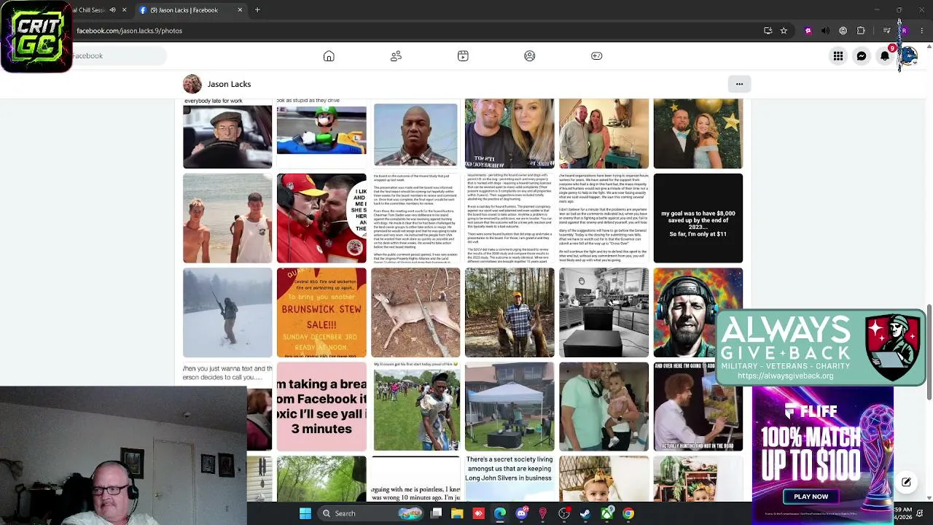Open the man holding baby photo
This screenshot has height=525, width=933.
[604, 407]
